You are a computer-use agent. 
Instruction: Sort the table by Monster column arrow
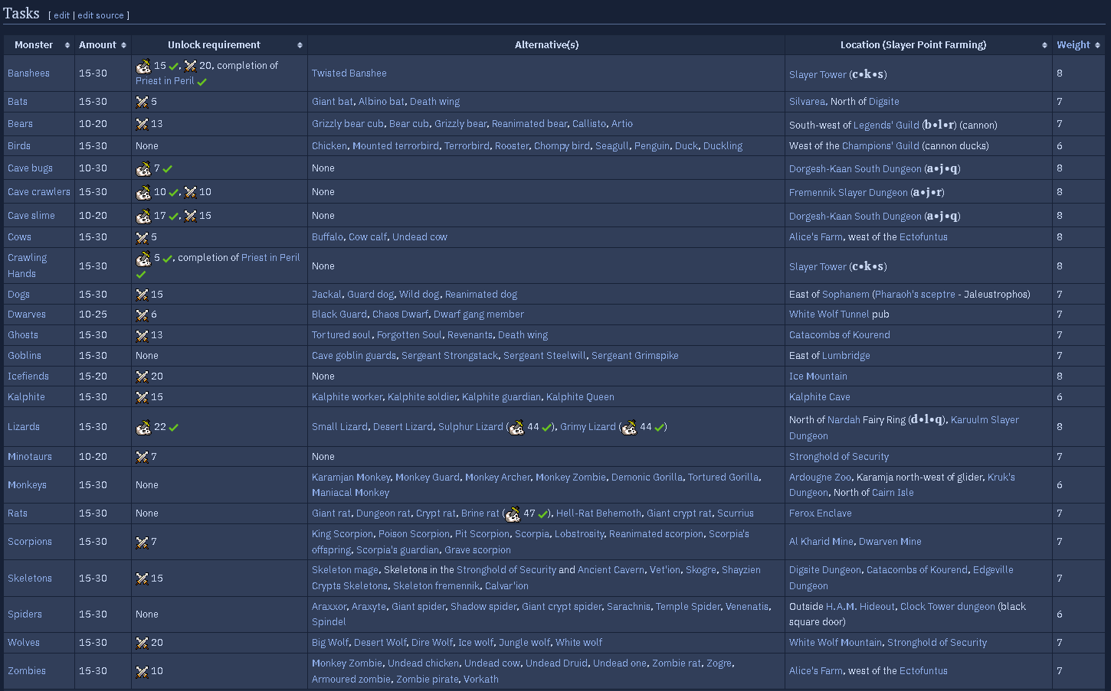pyautogui.click(x=67, y=45)
